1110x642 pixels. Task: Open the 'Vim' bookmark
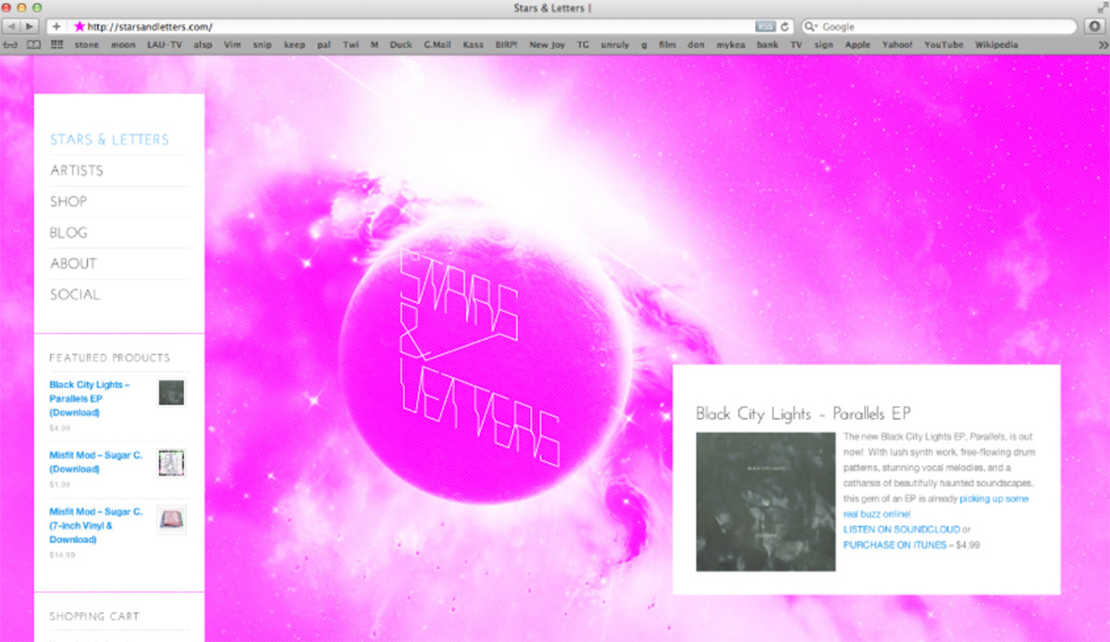[x=232, y=44]
